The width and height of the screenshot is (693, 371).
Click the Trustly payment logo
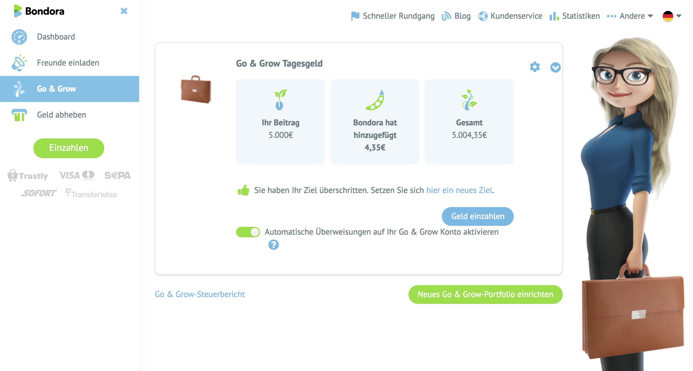(x=27, y=175)
